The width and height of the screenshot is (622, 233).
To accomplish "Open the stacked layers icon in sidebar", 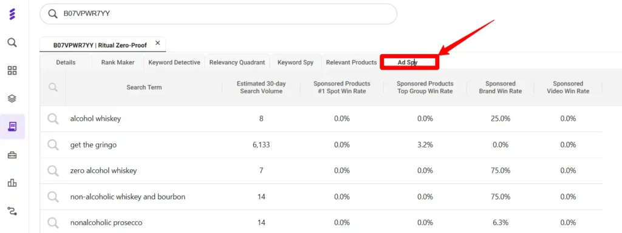I will coord(12,99).
